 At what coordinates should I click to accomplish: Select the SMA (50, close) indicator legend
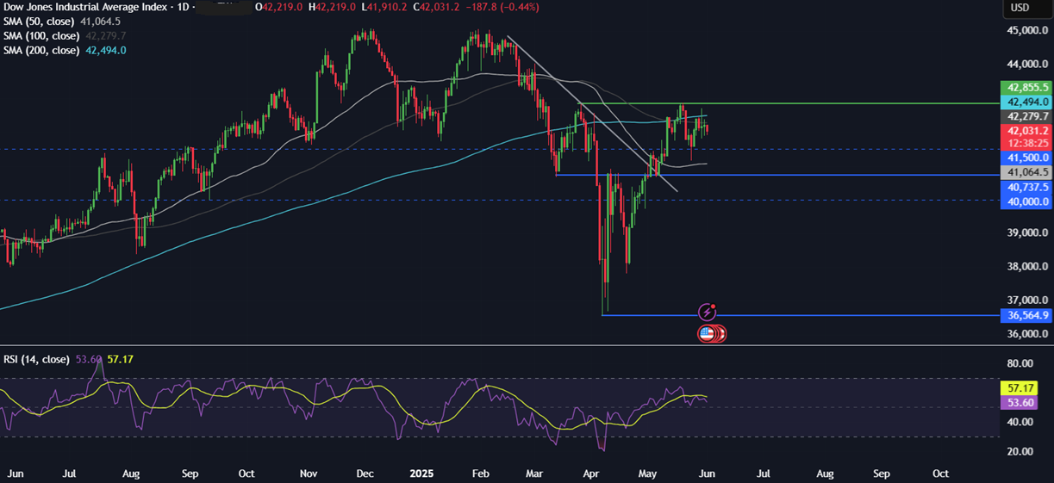pos(40,22)
